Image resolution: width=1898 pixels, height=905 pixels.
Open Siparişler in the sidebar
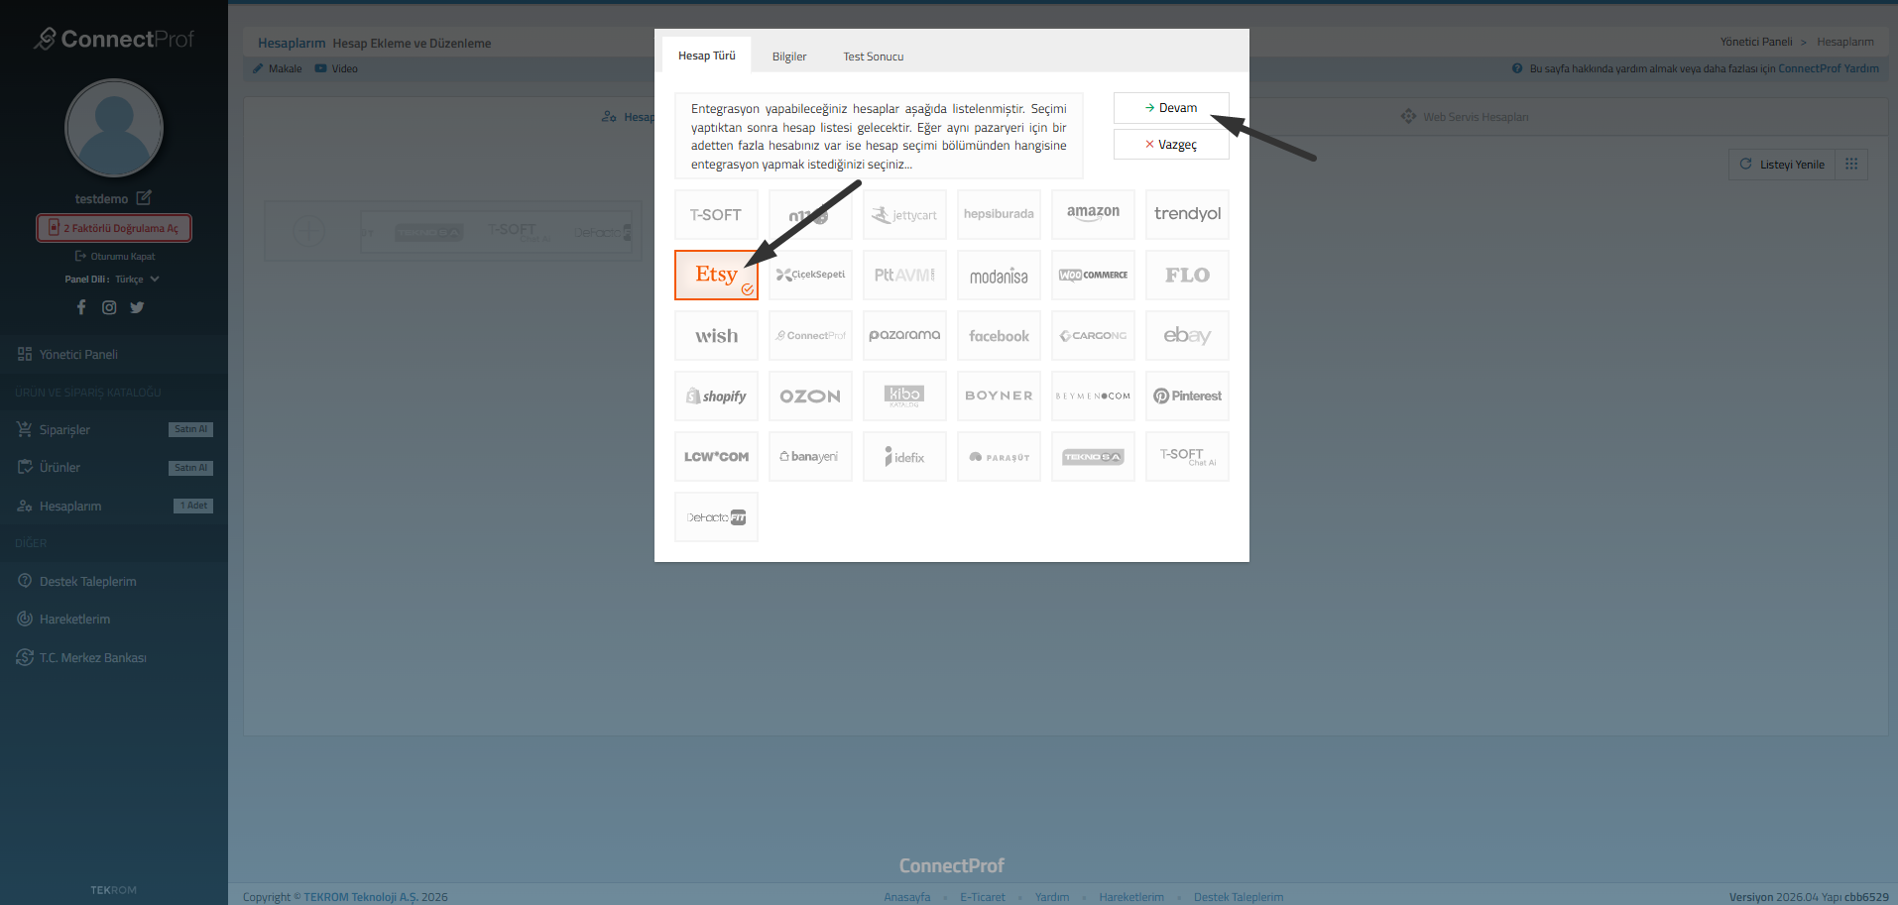click(64, 430)
